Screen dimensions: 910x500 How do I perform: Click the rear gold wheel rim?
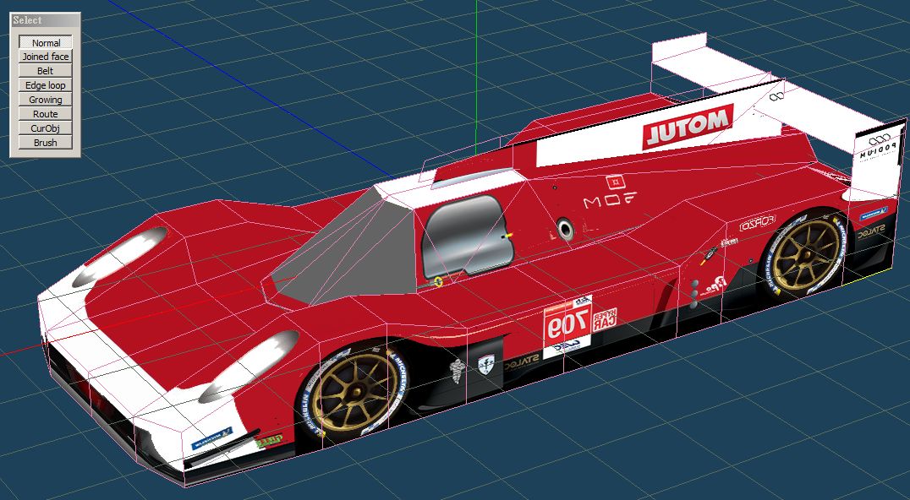pyautogui.click(x=805, y=254)
